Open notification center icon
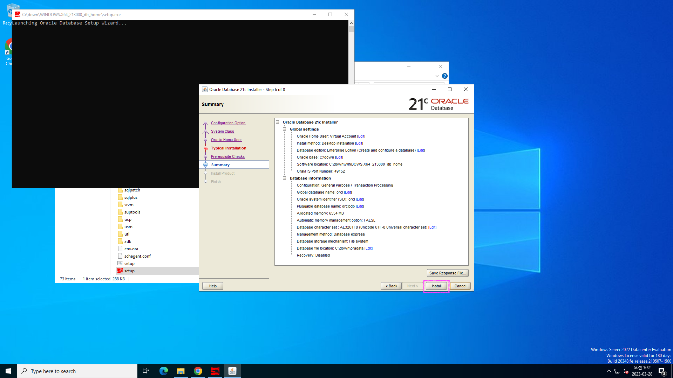 (x=662, y=371)
